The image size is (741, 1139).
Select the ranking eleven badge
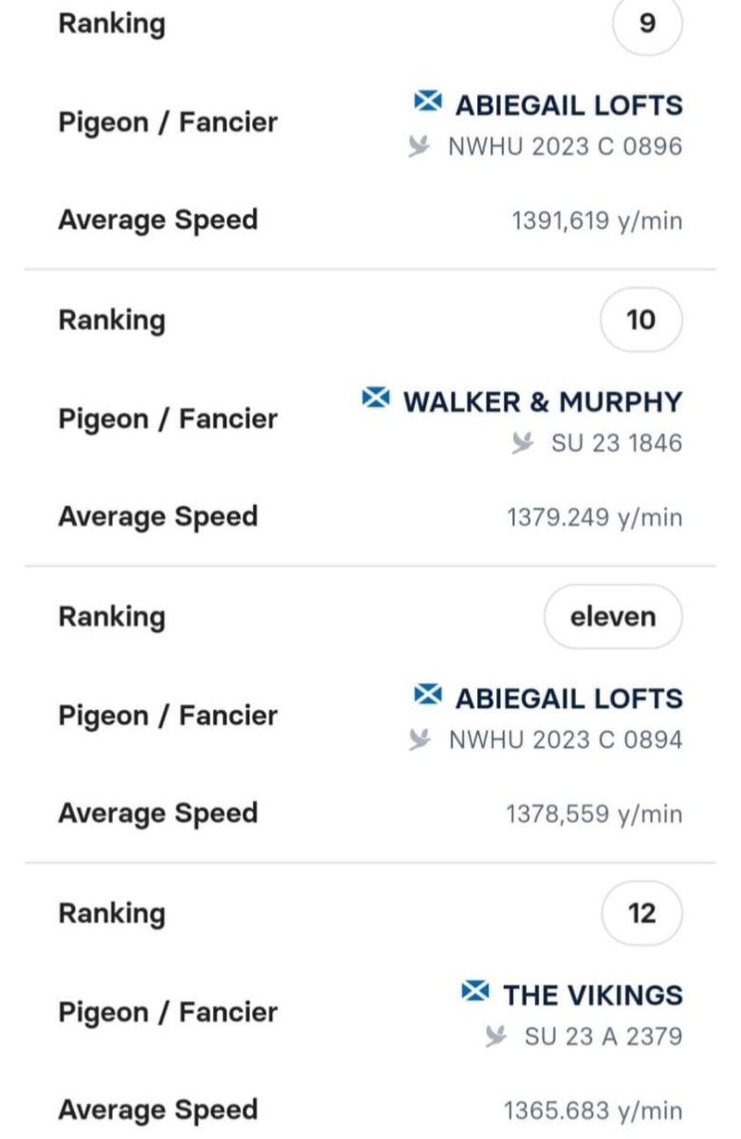(613, 617)
